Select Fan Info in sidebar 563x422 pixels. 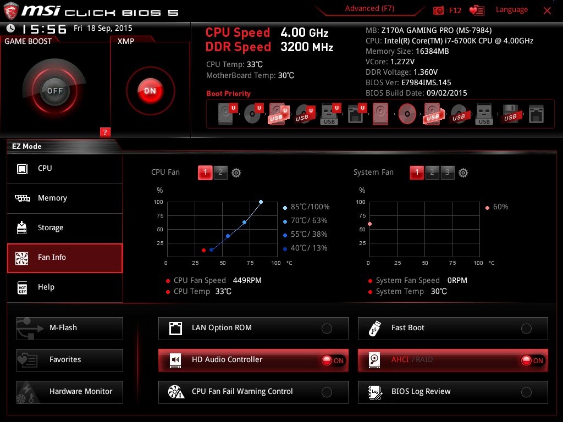(x=65, y=258)
